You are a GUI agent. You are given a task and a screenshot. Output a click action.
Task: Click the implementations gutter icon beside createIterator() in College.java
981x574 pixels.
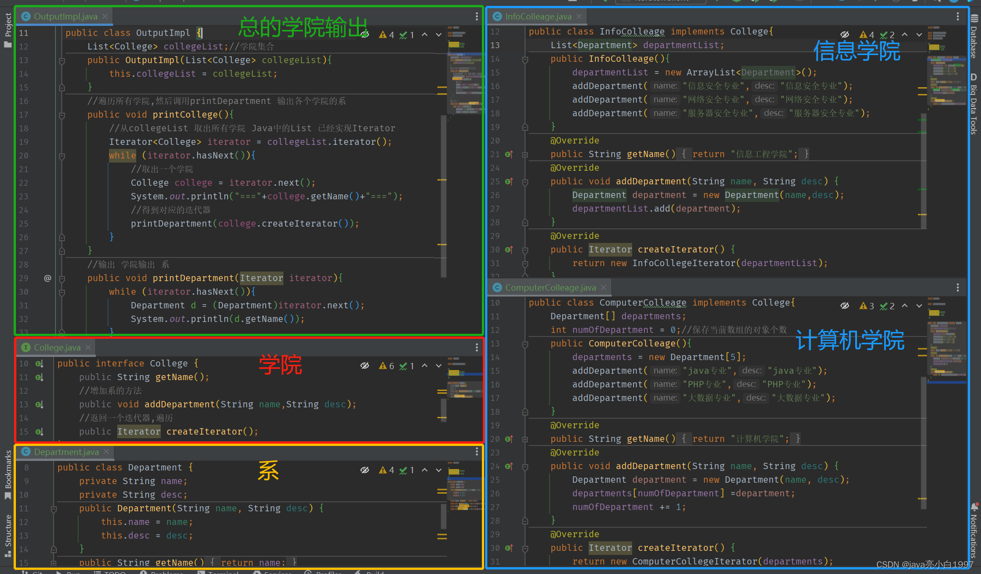[x=40, y=432]
